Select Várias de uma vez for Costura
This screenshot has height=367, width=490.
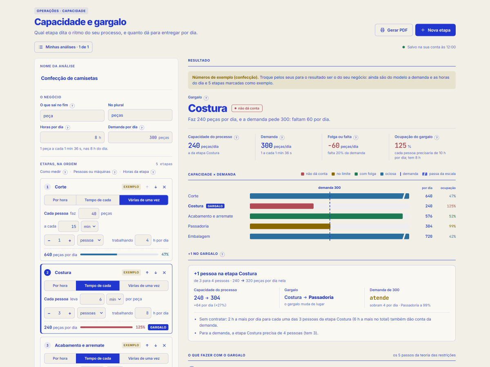point(144,285)
